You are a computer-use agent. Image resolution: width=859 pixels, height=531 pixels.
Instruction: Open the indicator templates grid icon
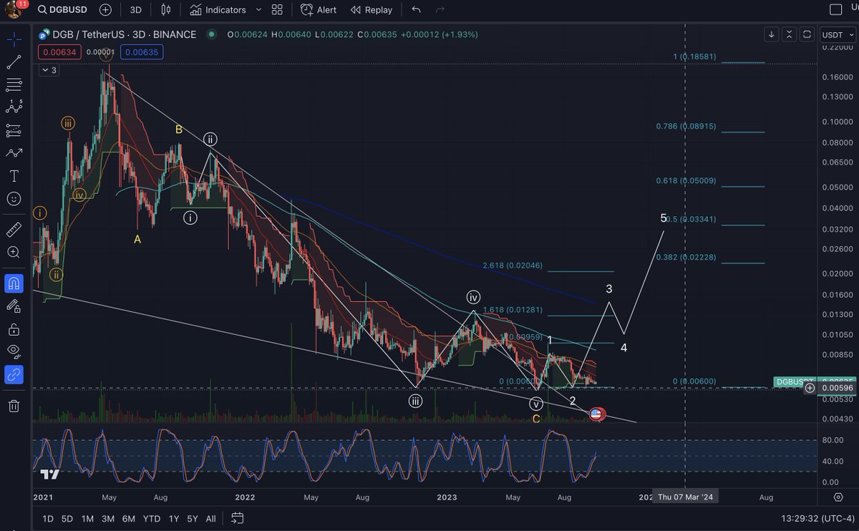pos(277,9)
